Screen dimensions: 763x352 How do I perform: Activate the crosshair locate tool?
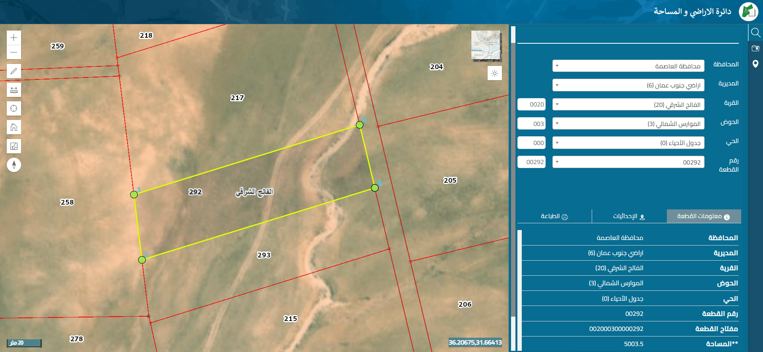(14, 108)
